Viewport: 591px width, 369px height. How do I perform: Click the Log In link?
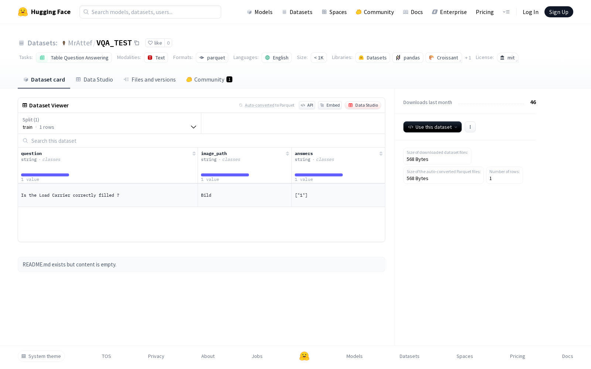(x=530, y=12)
